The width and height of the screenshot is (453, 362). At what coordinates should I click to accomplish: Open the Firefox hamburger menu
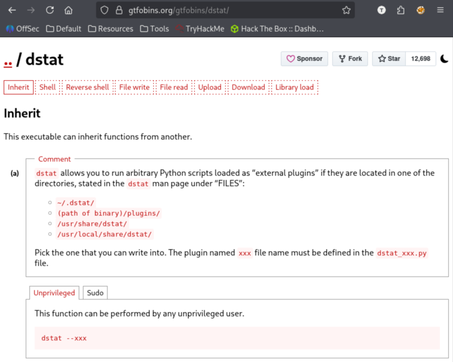tap(440, 10)
